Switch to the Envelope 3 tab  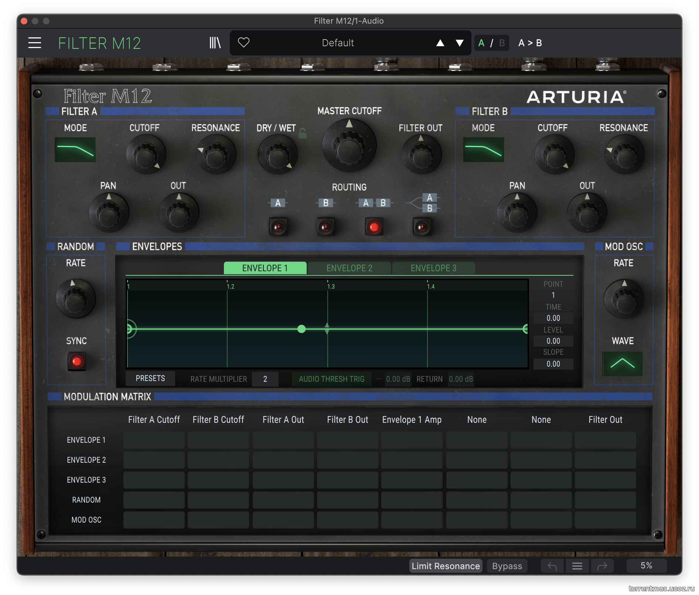[x=433, y=268]
